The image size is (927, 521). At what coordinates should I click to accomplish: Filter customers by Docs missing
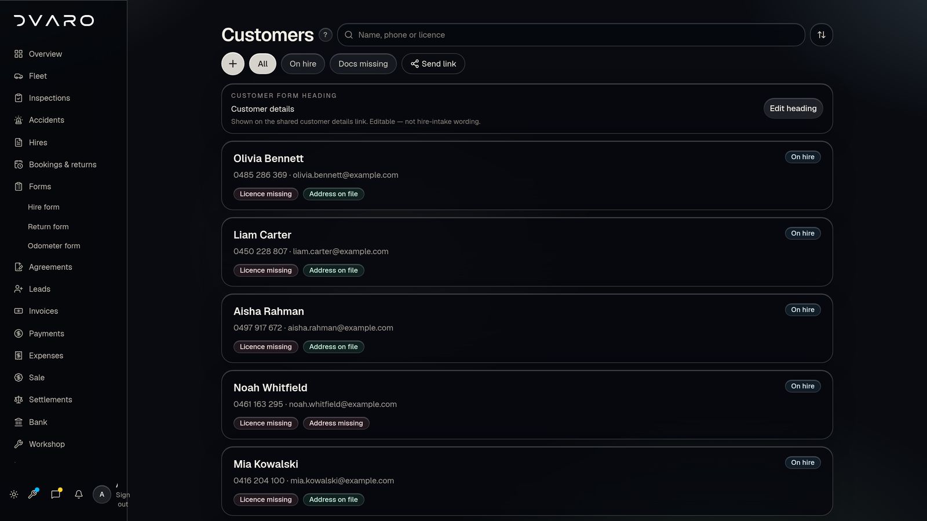coord(363,64)
